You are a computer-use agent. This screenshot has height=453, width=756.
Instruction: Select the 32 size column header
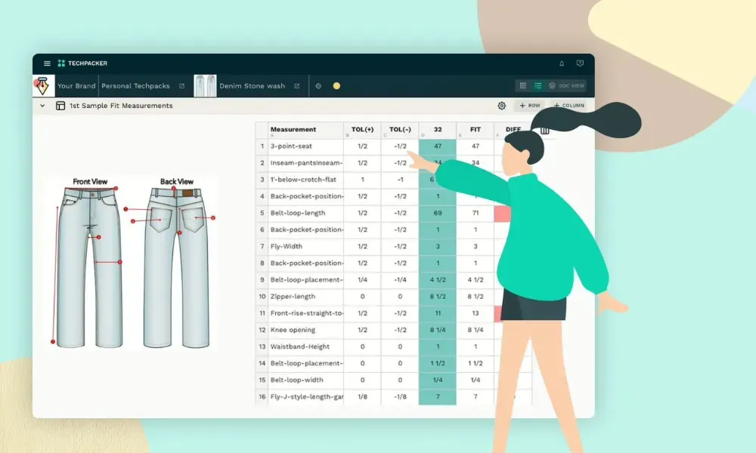click(437, 130)
